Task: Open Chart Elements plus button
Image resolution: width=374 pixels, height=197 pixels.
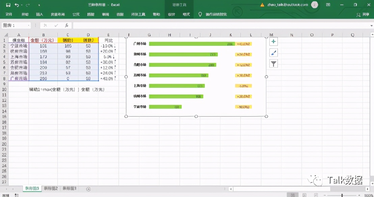Action: [x=274, y=42]
